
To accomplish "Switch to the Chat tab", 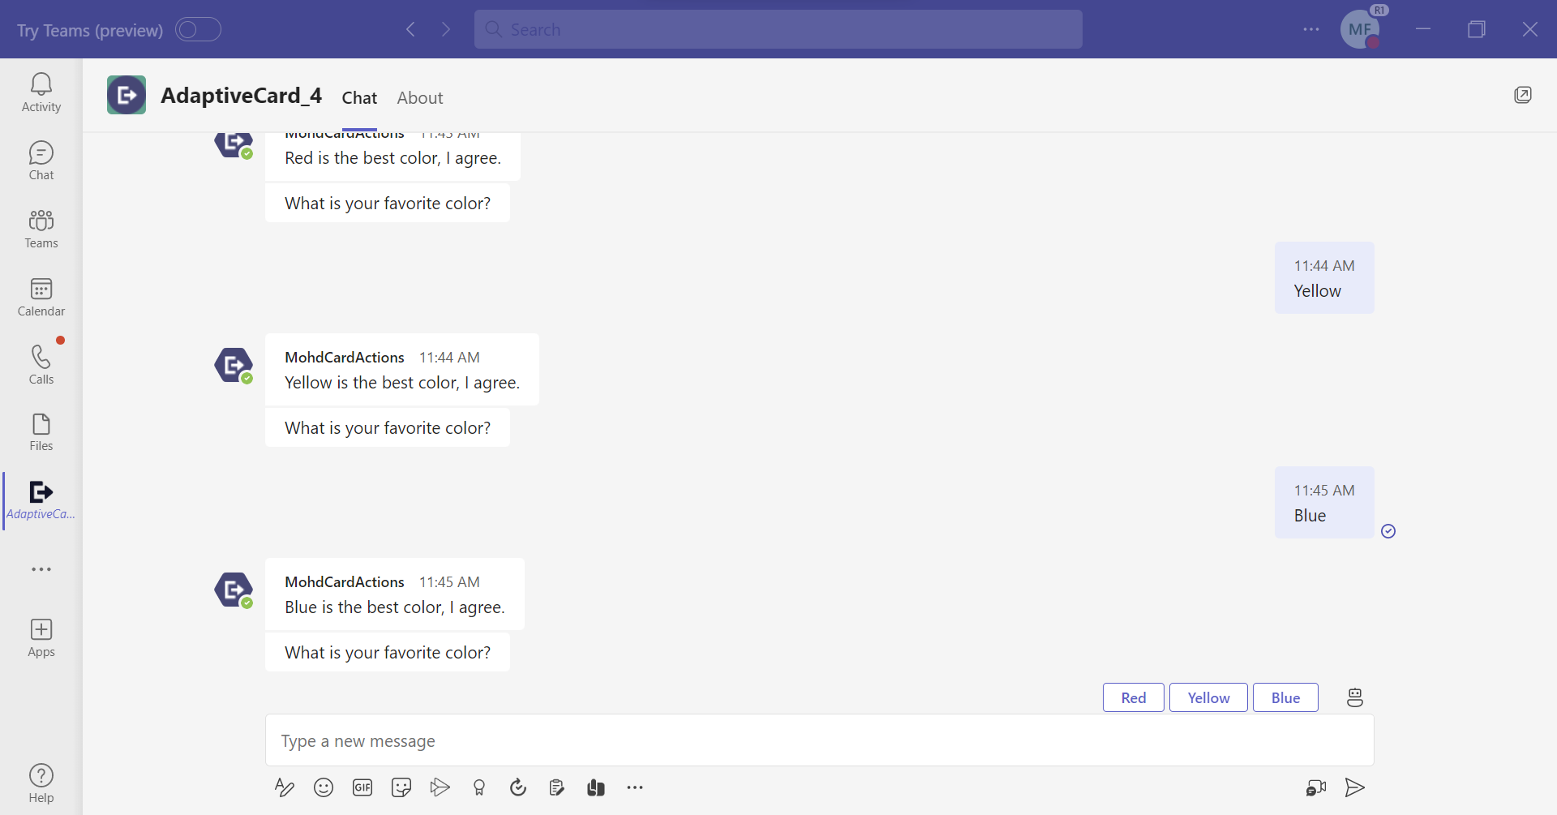I will pyautogui.click(x=359, y=98).
